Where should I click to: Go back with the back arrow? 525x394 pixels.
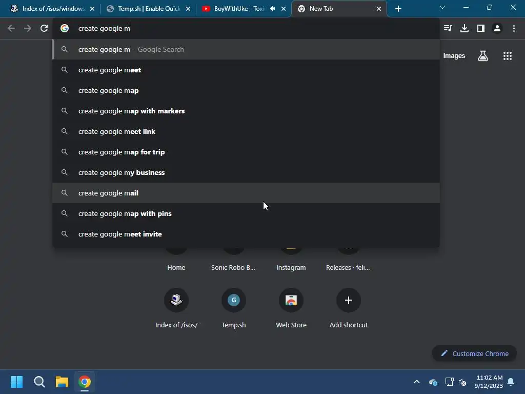11,29
